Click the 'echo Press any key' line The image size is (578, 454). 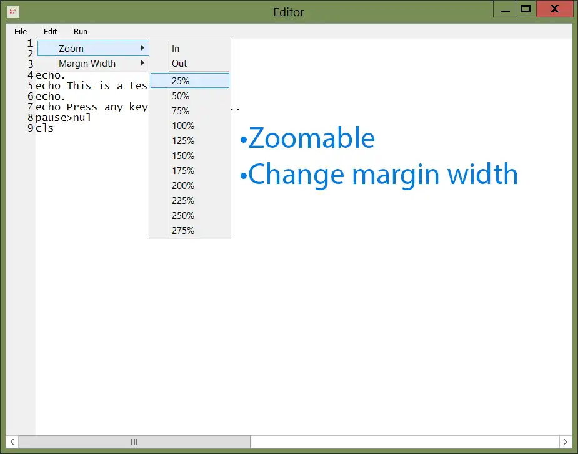tap(92, 107)
